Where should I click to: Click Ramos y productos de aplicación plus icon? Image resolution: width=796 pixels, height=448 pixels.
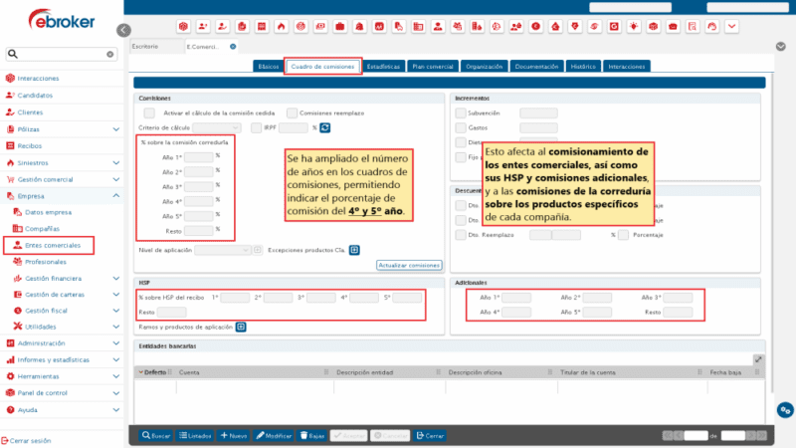[x=240, y=326]
